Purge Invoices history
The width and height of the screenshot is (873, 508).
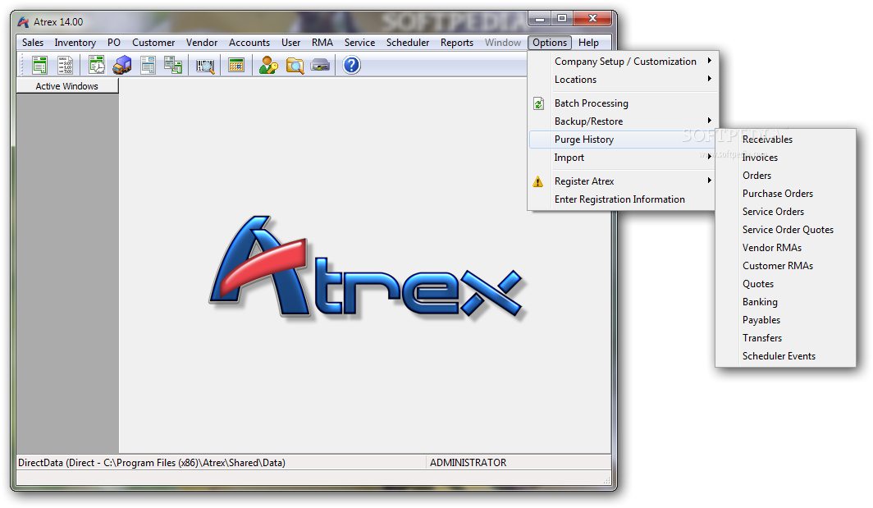(785, 158)
